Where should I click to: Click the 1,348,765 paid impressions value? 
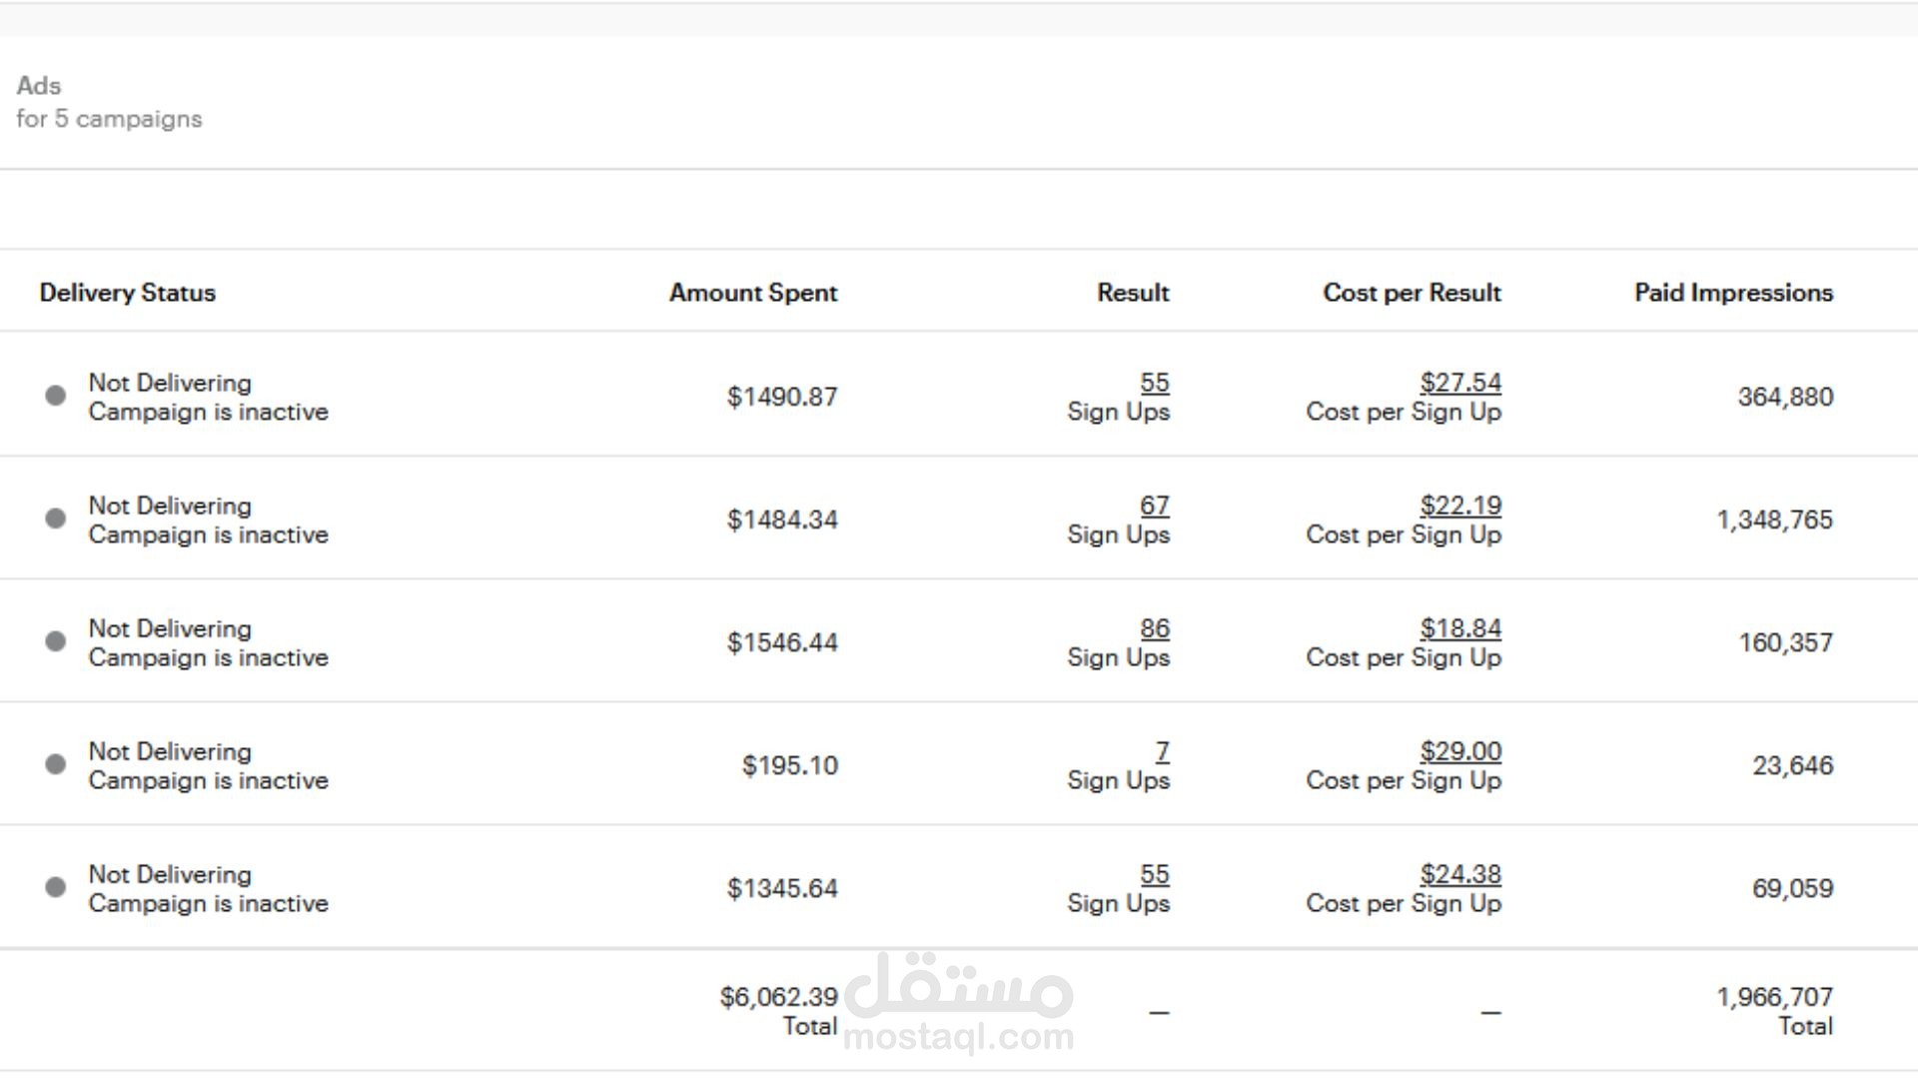(x=1774, y=520)
